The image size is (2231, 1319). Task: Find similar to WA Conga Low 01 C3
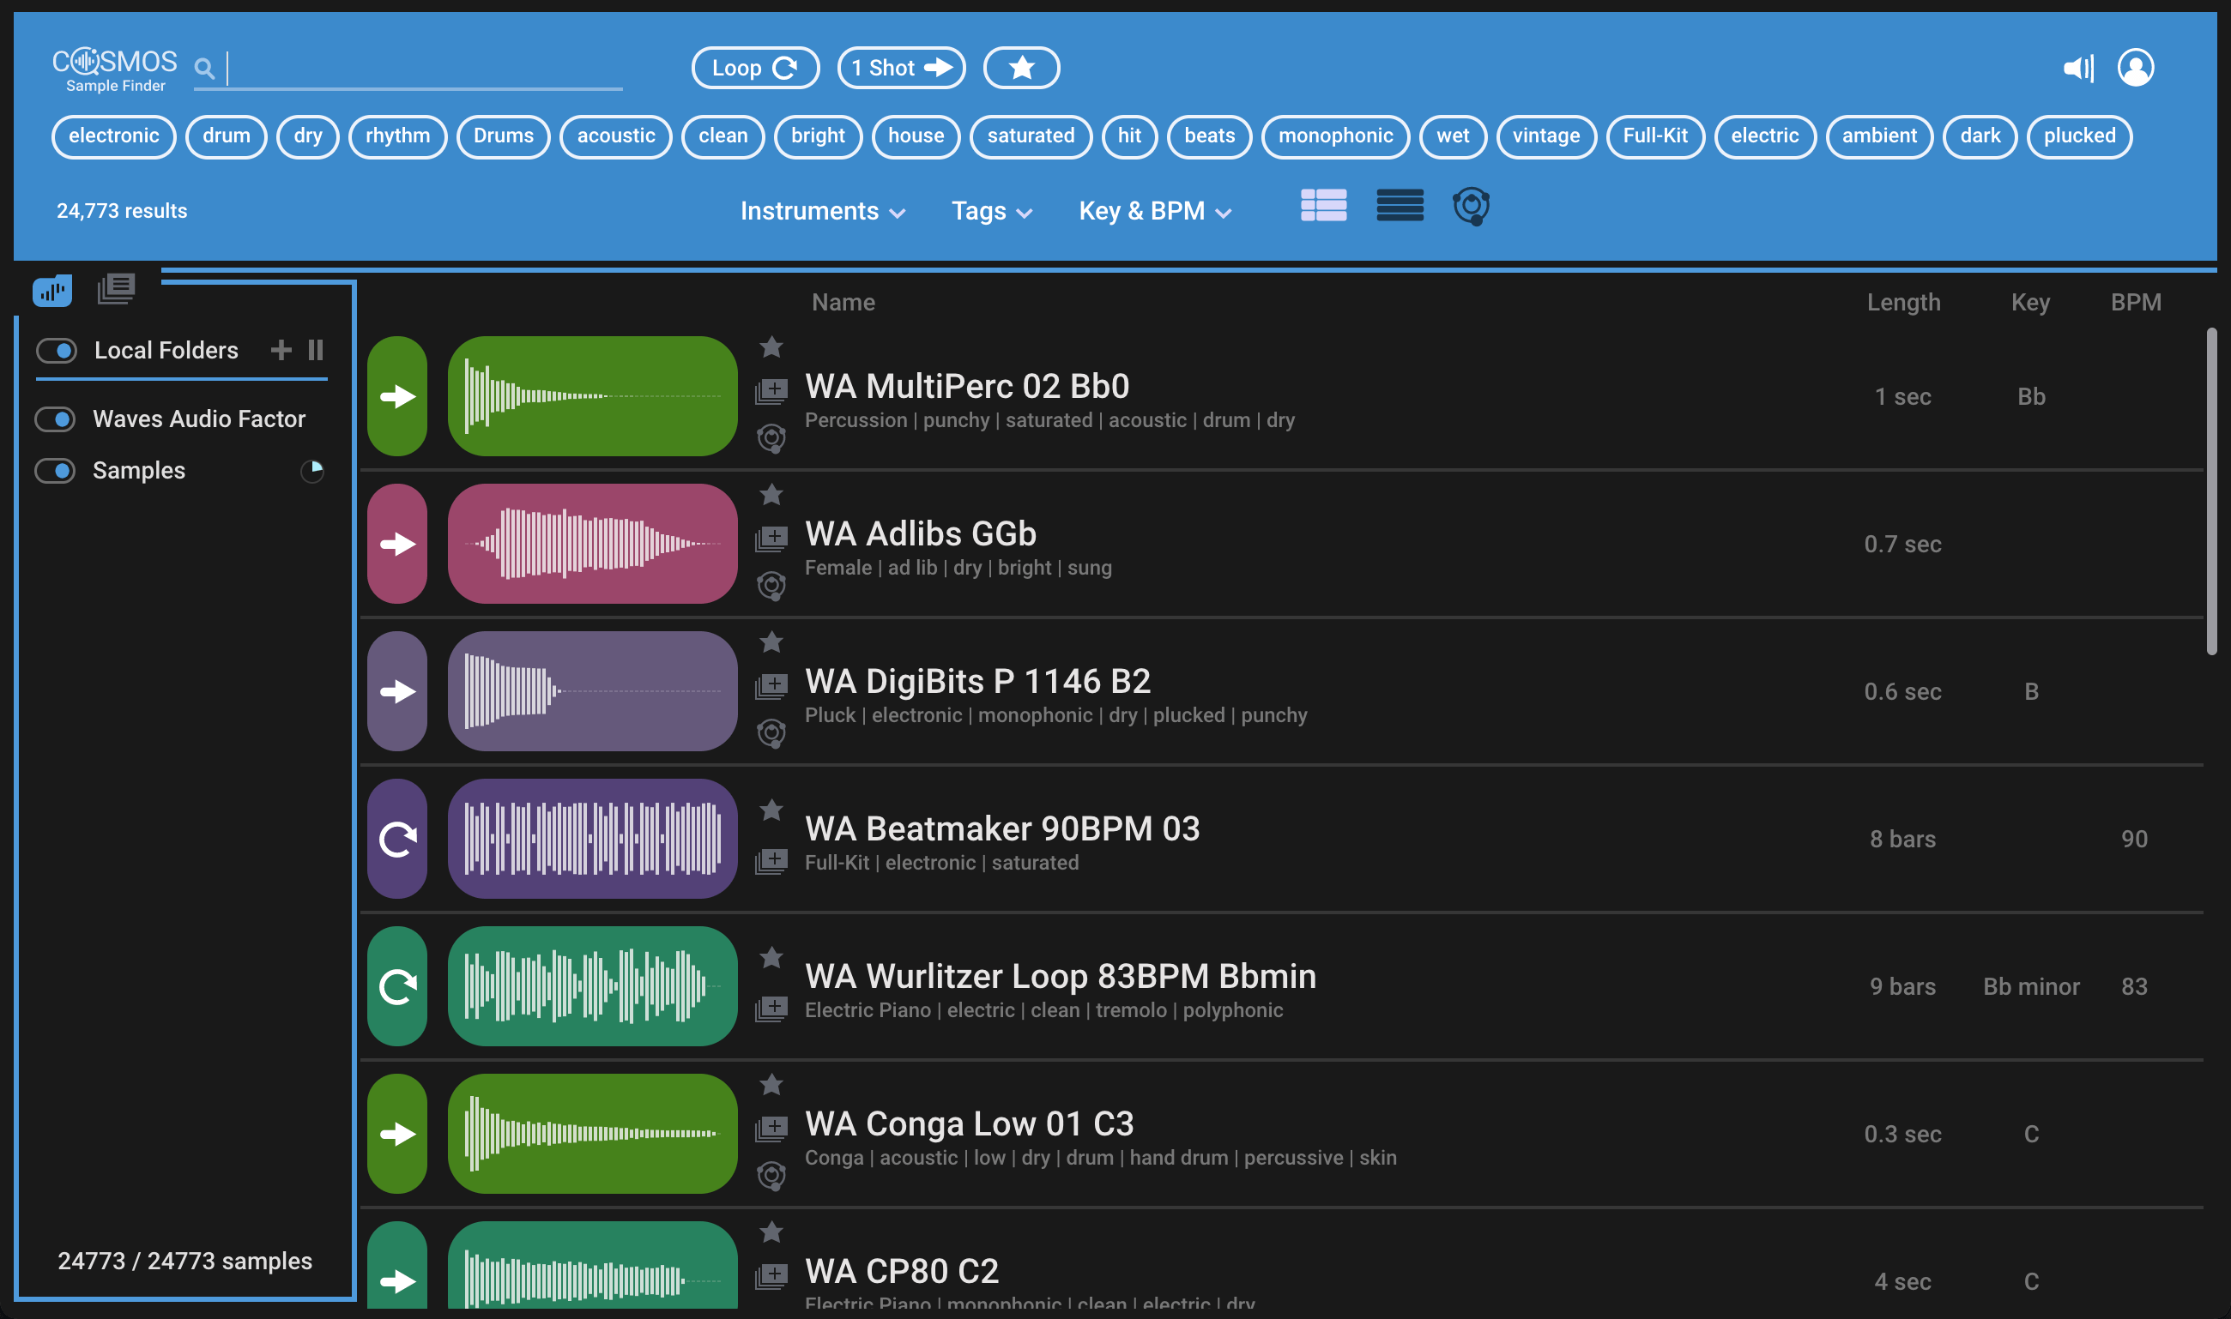coord(771,1175)
